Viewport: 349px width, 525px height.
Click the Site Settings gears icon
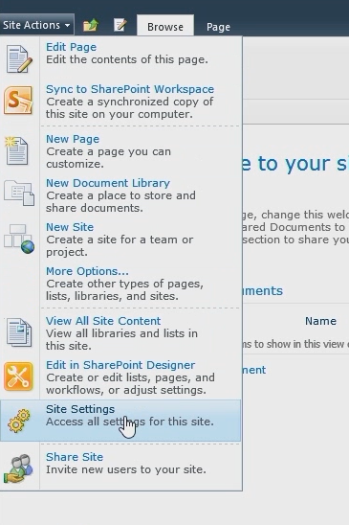(x=19, y=421)
